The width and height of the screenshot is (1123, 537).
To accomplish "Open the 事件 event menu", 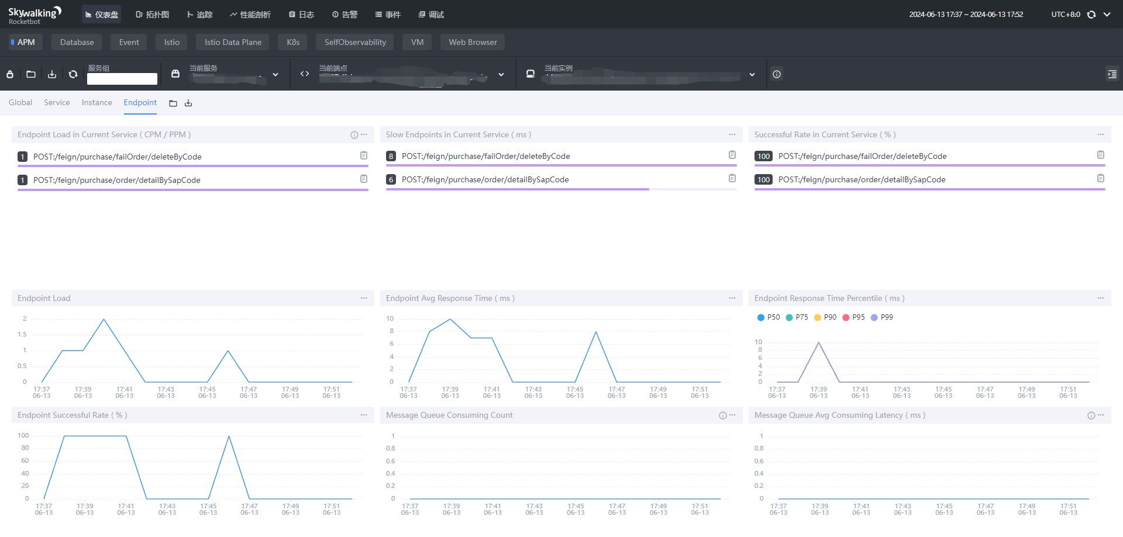I will [x=388, y=15].
